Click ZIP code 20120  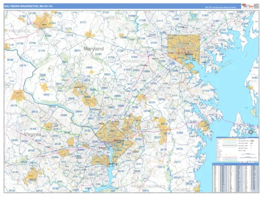tap(31, 150)
